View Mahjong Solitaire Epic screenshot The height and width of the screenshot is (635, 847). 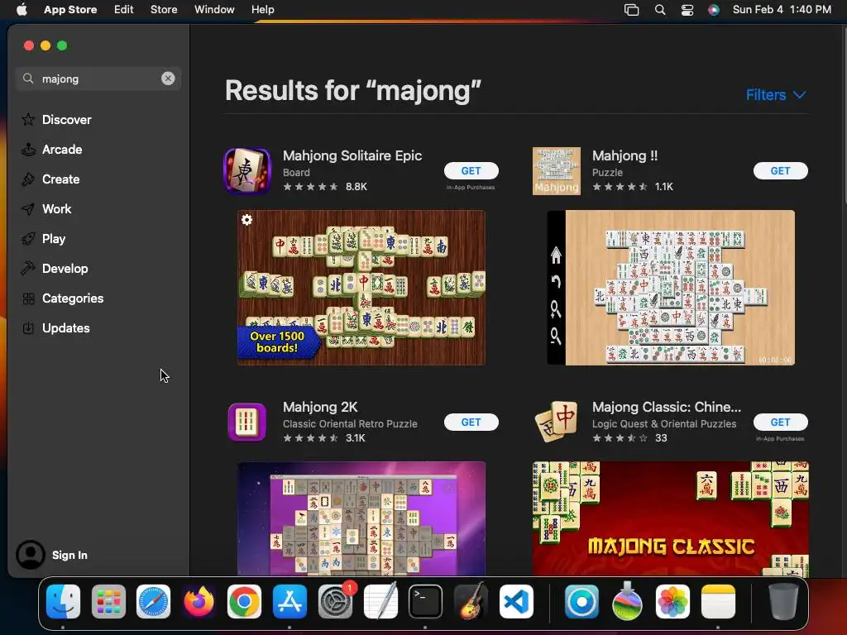coord(361,288)
